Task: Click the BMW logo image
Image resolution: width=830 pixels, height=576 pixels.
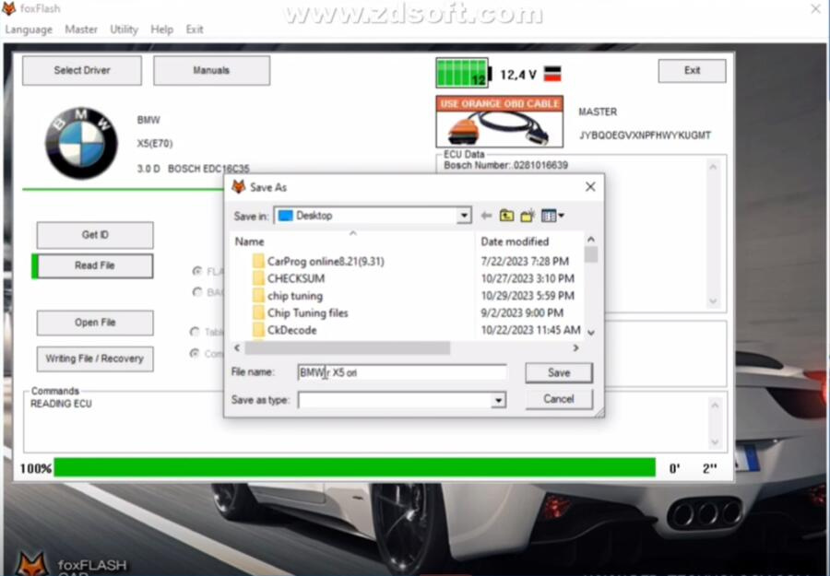Action: (x=81, y=144)
